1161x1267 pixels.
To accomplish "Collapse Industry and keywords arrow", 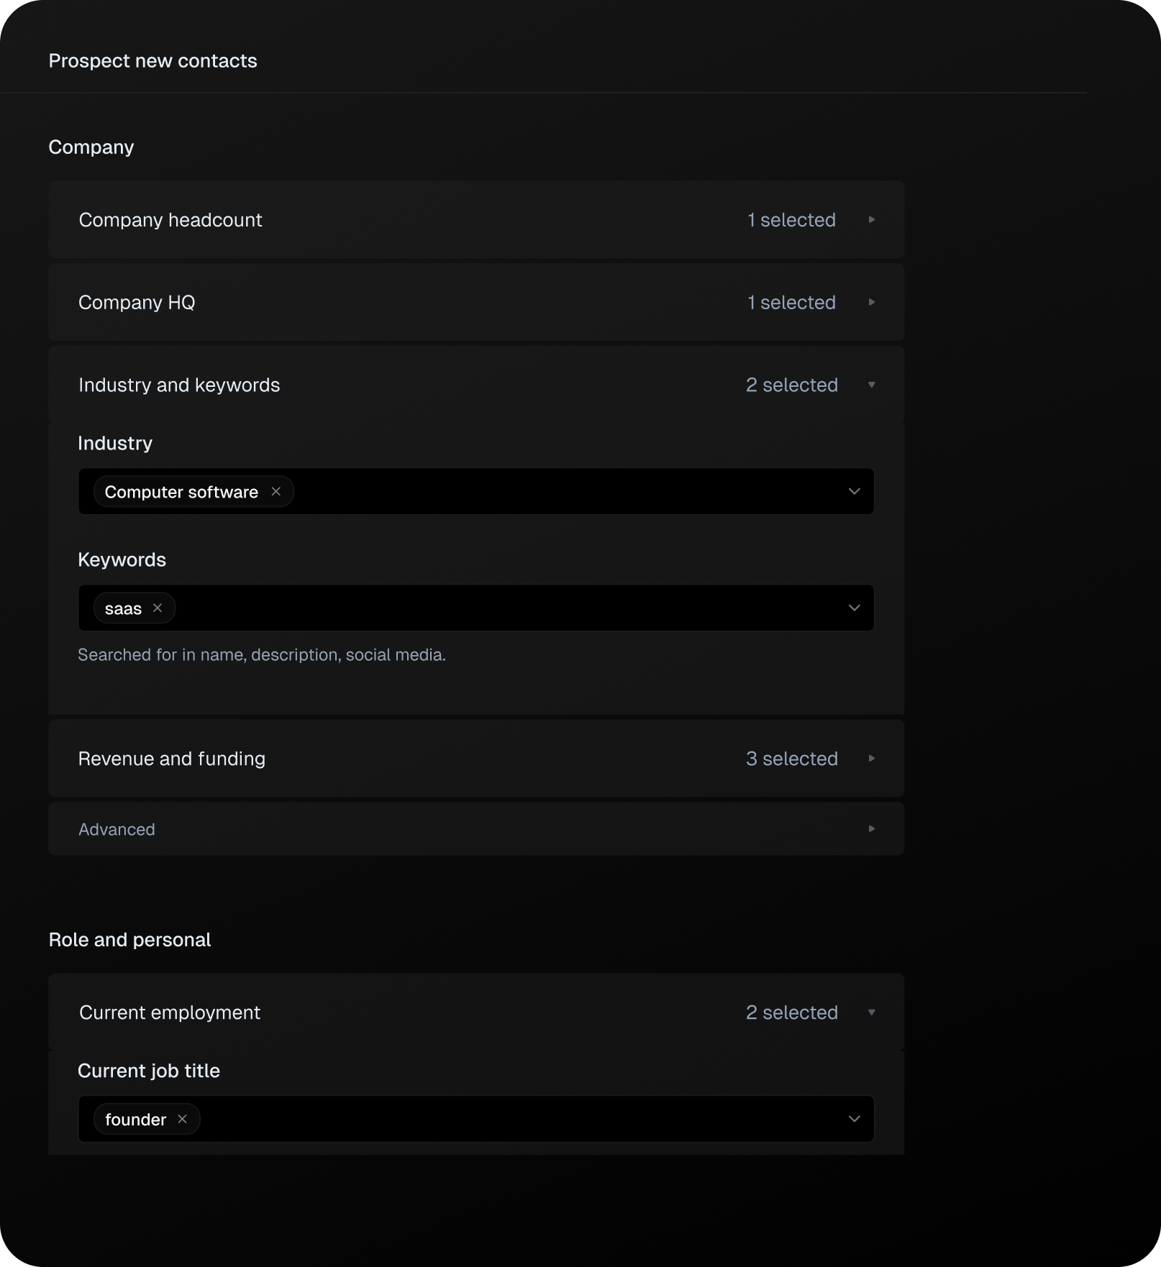I will 871,385.
